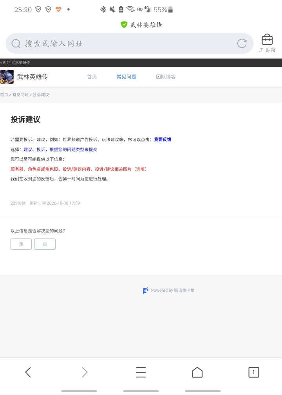Answer 否 to the helpfulness question
282x395 pixels.
click(45, 244)
